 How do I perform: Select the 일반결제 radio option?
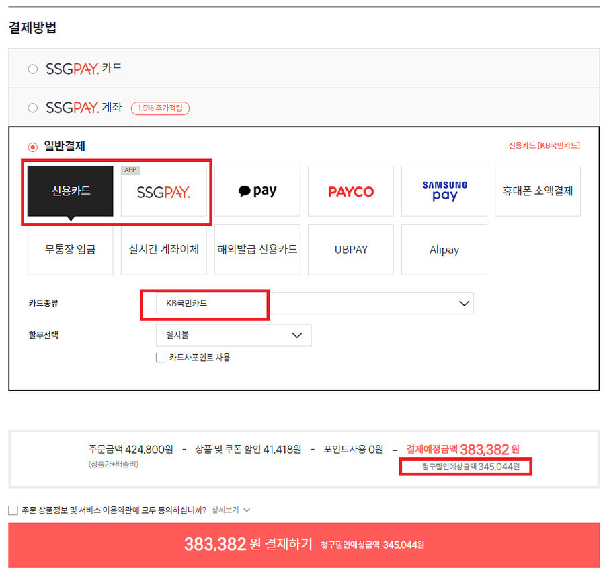pyautogui.click(x=33, y=147)
